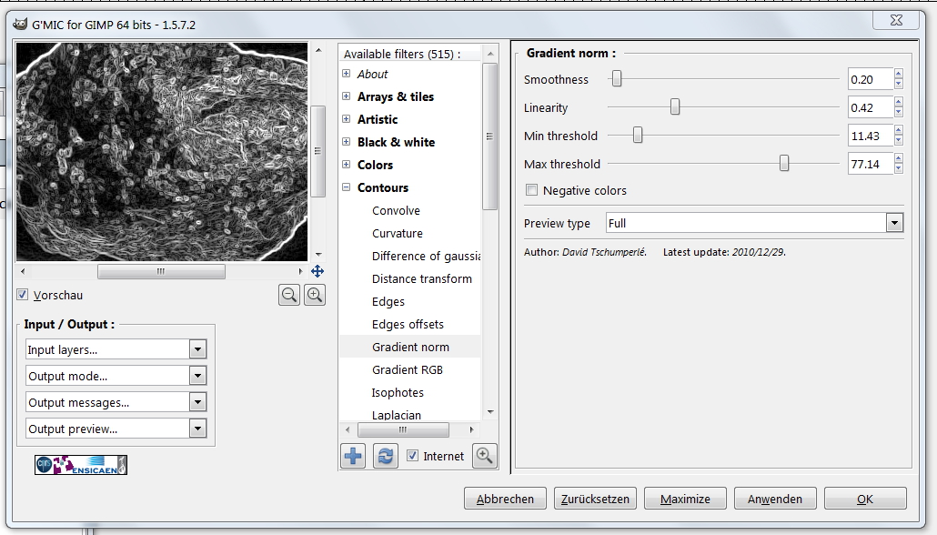The height and width of the screenshot is (535, 937).
Task: Zoom in the preview image
Action: coord(315,295)
